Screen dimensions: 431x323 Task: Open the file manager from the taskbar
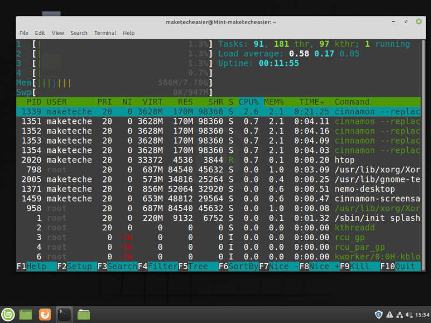tap(83, 314)
